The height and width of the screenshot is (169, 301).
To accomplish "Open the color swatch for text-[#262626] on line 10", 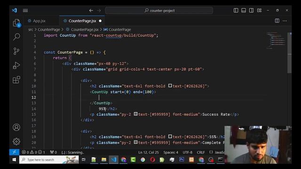I will point(170,85).
